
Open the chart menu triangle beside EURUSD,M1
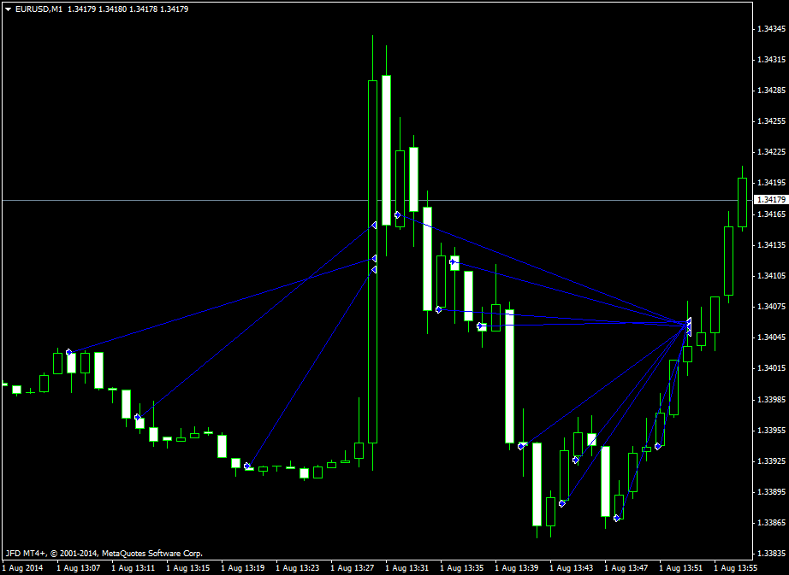click(8, 9)
